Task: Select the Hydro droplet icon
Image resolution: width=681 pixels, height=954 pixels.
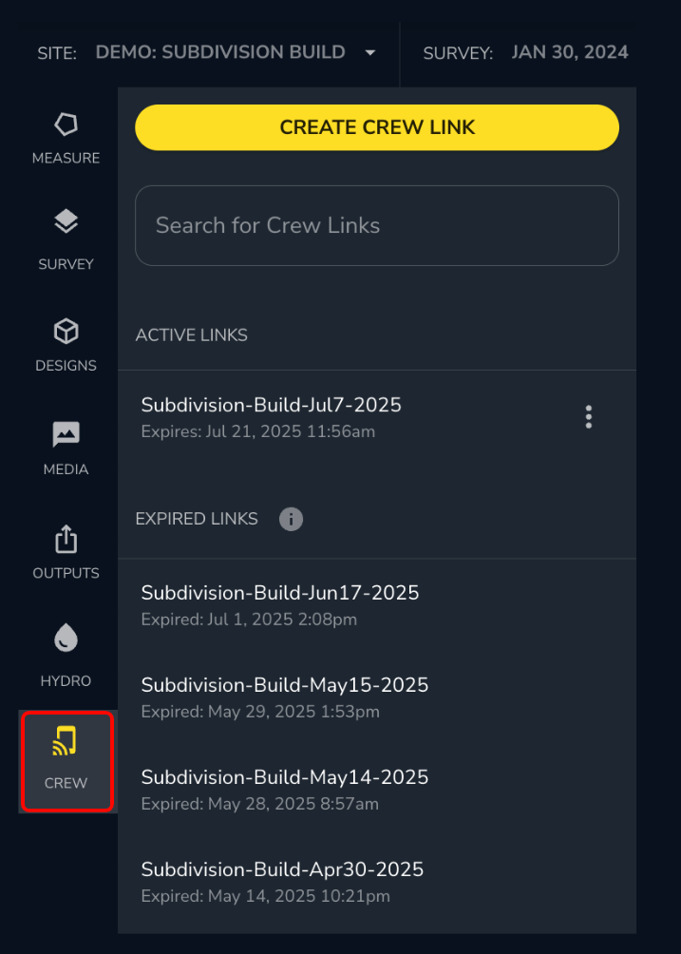Action: click(66, 639)
